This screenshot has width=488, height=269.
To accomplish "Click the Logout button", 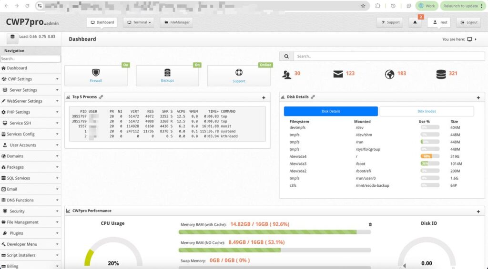I will coord(468,22).
